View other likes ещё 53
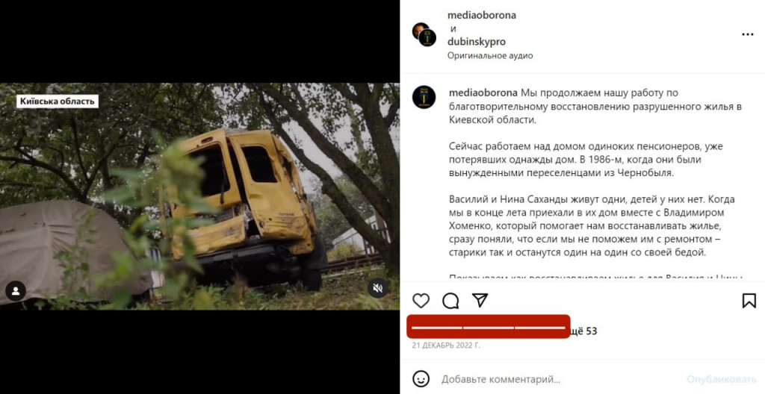The height and width of the screenshot is (394, 765). (584, 331)
